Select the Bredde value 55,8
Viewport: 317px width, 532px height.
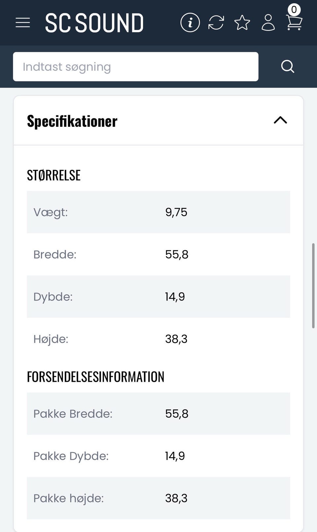pyautogui.click(x=177, y=255)
